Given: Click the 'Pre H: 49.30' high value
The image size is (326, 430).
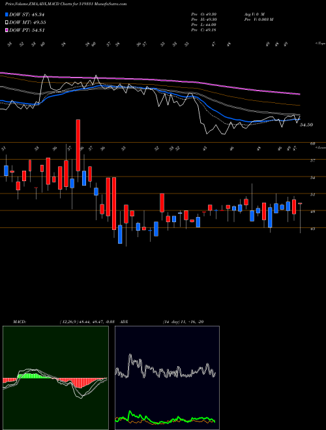Looking at the screenshot, I should click(203, 20).
